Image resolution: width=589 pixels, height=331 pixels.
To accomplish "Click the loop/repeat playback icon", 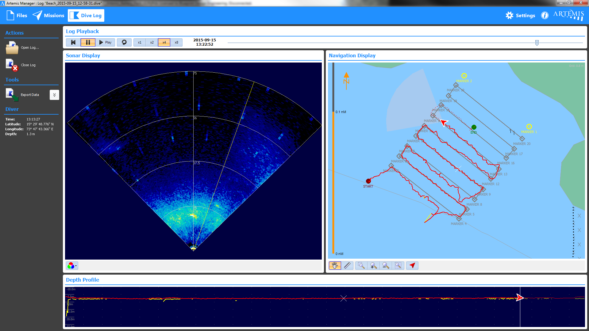I will click(125, 42).
